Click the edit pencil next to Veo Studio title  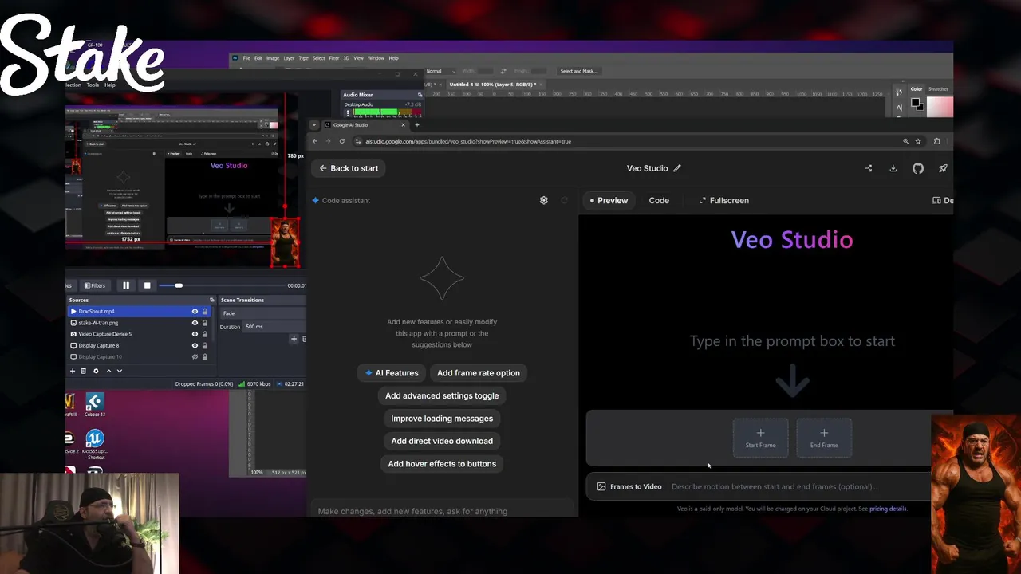click(x=677, y=168)
